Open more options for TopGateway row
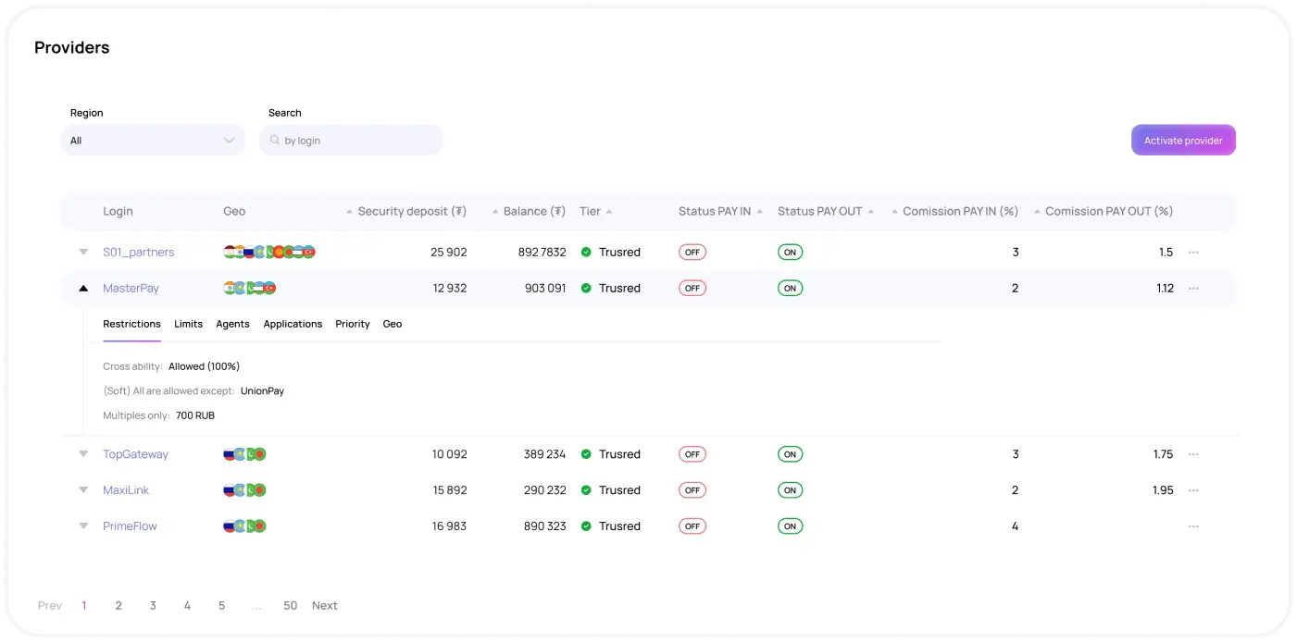1297x643 pixels. pyautogui.click(x=1193, y=454)
